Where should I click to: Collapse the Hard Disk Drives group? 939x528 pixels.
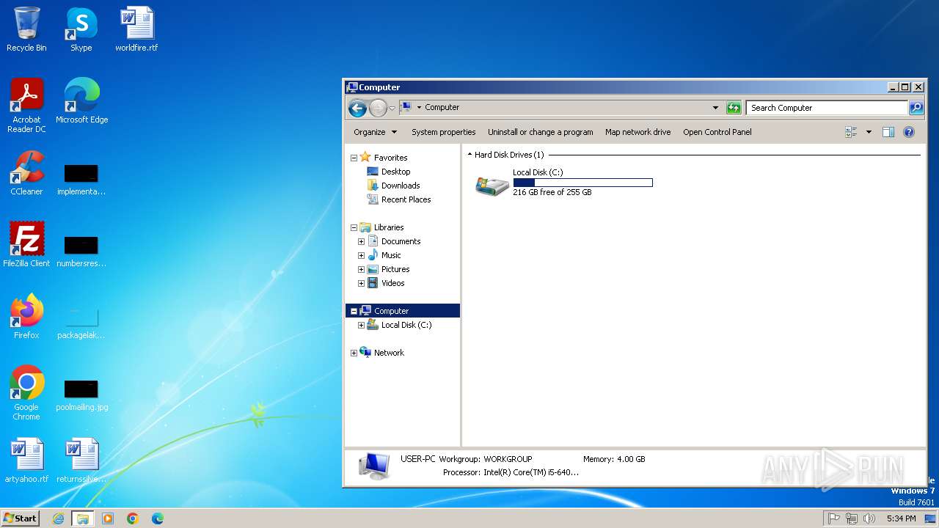[x=469, y=155]
